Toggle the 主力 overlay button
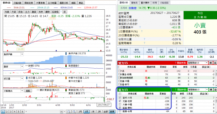This screenshot has height=114, width=217. (27, 12)
